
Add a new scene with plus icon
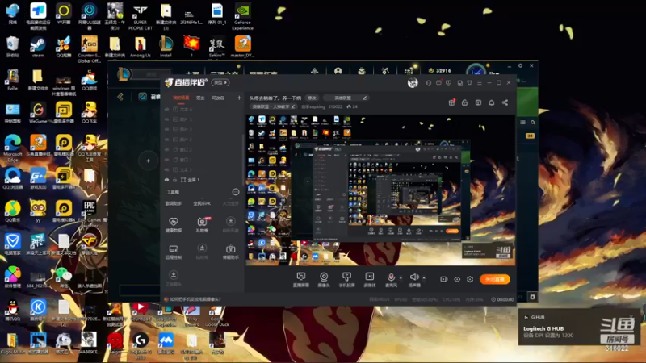[x=239, y=98]
